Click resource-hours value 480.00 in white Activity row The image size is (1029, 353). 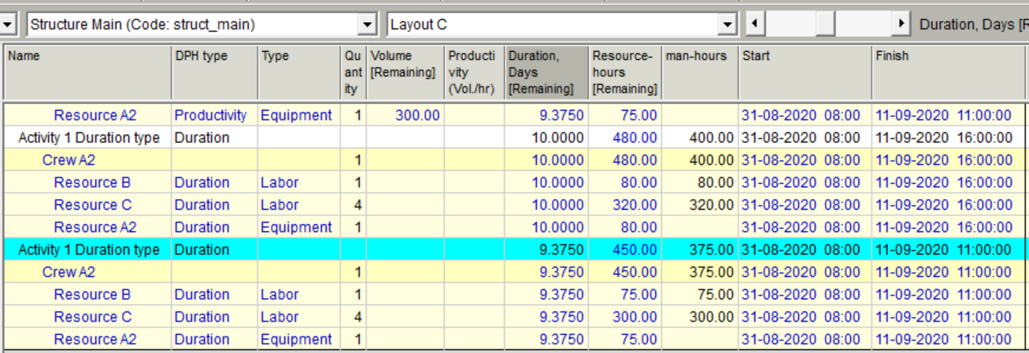tap(625, 138)
